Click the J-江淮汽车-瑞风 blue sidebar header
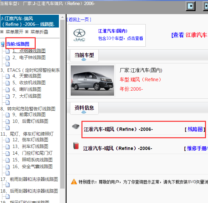Viewport: 208px width, 203px height. [x=30, y=21]
